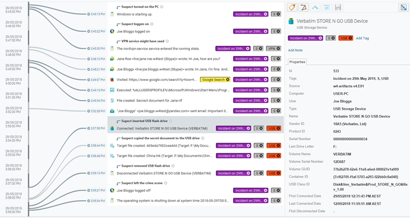The height and width of the screenshot is (218, 410).
Task: Click the user icon for Joe Bloggs logged off
Action: pos(112,190)
